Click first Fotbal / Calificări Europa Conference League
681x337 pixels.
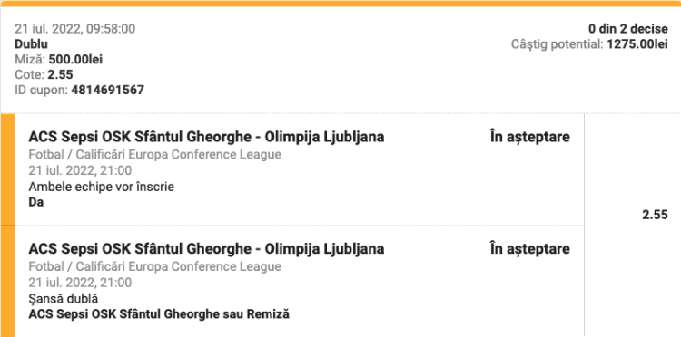pyautogui.click(x=154, y=154)
